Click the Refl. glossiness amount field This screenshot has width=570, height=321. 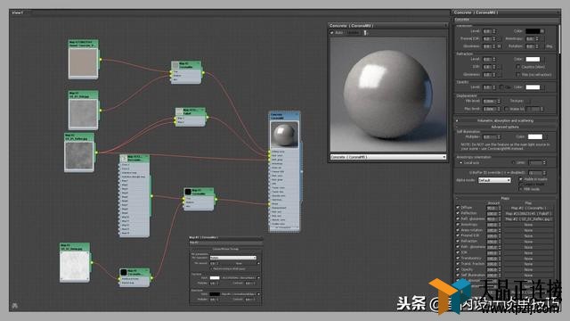tap(492, 219)
